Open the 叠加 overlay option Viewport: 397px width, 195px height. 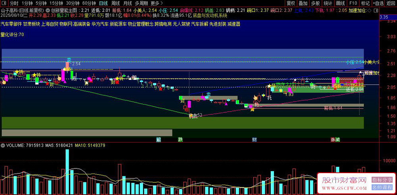coord(303,3)
